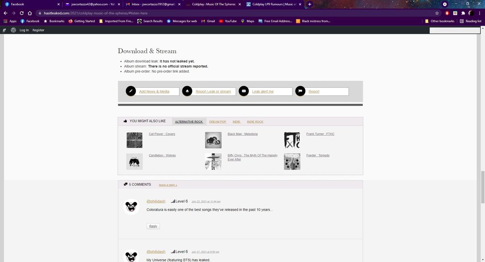Select the DREAM POP genre tab
The width and height of the screenshot is (485, 262).
coord(218,122)
